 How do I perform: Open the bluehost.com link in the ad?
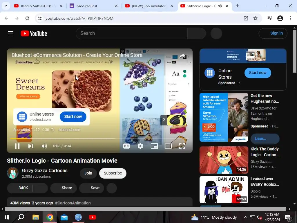tap(69, 130)
